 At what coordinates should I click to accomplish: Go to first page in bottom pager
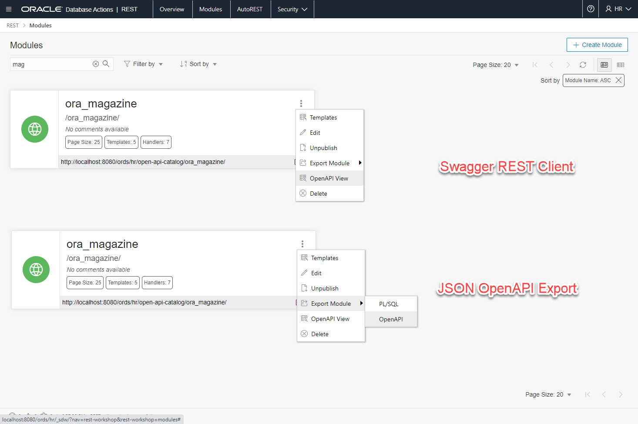point(588,394)
